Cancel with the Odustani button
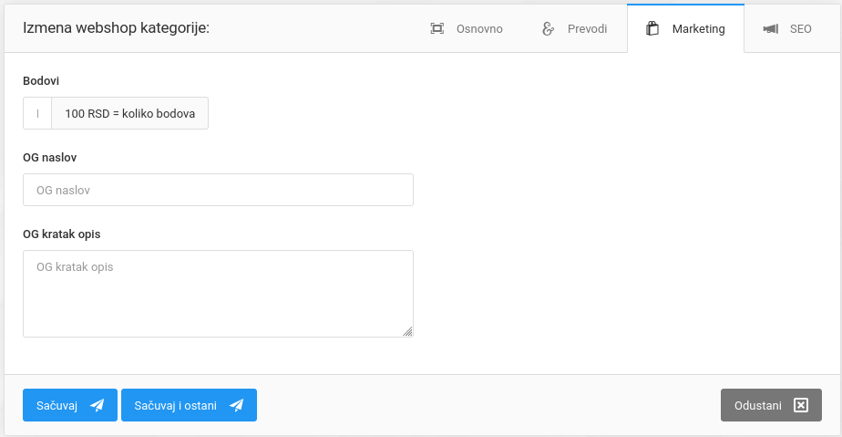842x437 pixels. click(758, 405)
